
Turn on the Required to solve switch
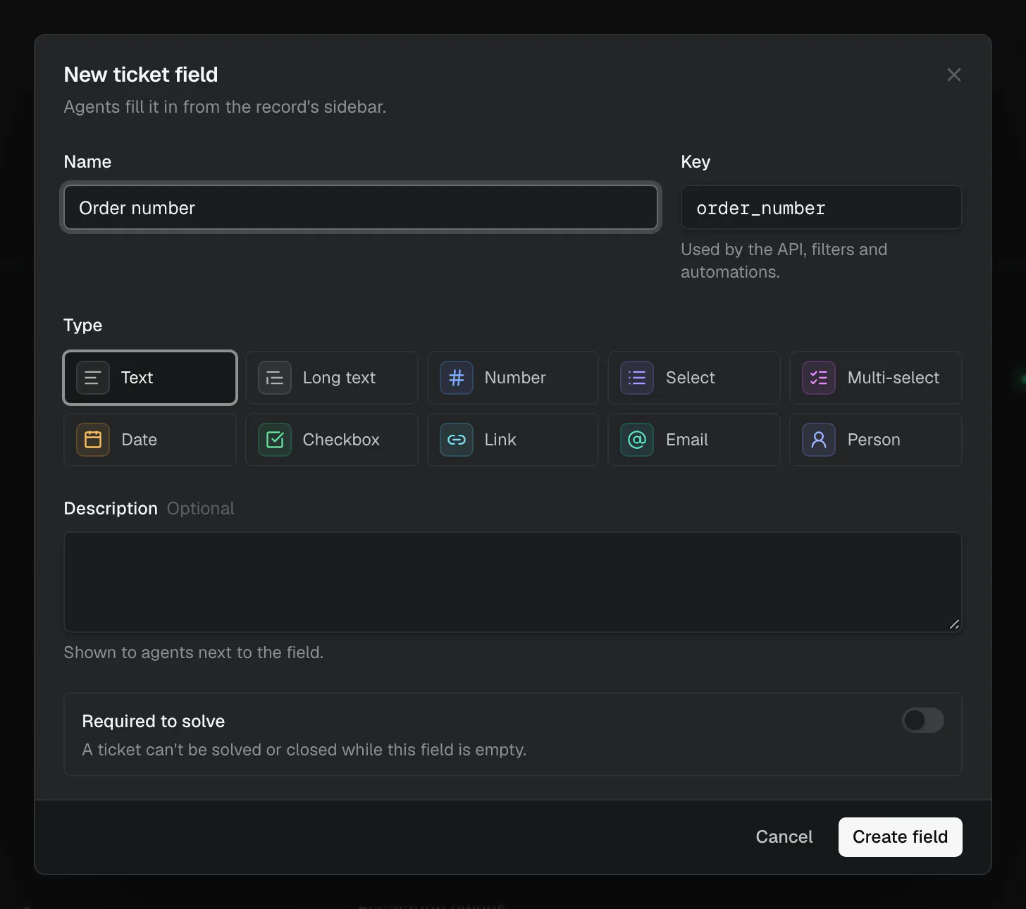923,720
